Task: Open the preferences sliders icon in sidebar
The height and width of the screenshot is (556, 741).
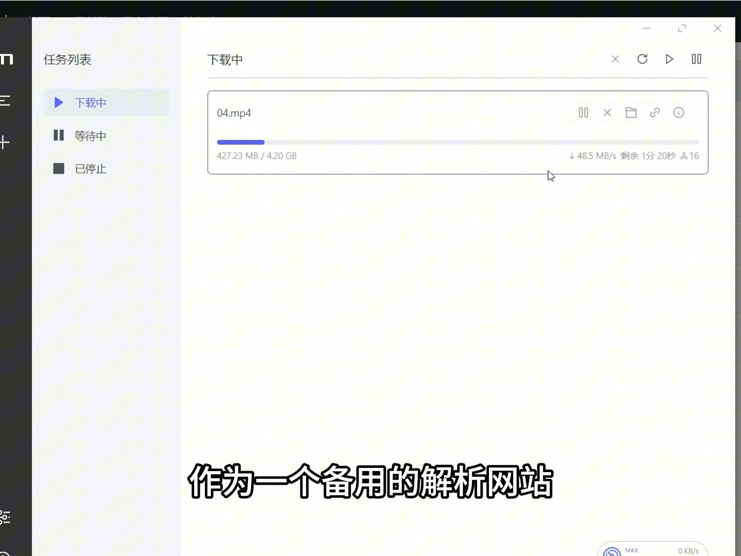Action: [5, 517]
